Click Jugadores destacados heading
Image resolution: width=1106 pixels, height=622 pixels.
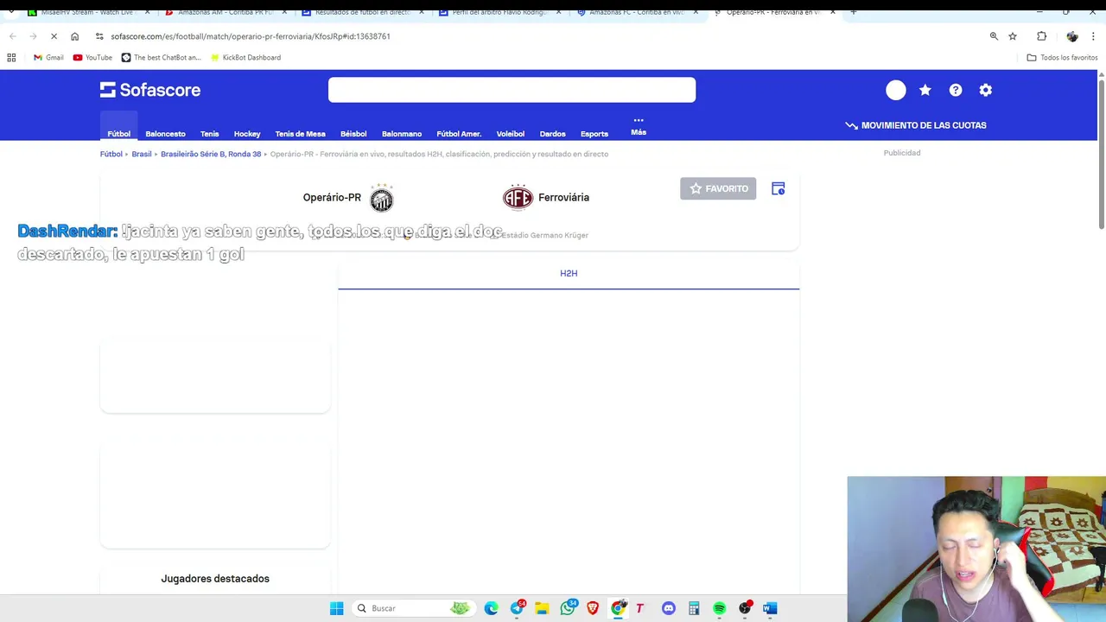coord(215,579)
